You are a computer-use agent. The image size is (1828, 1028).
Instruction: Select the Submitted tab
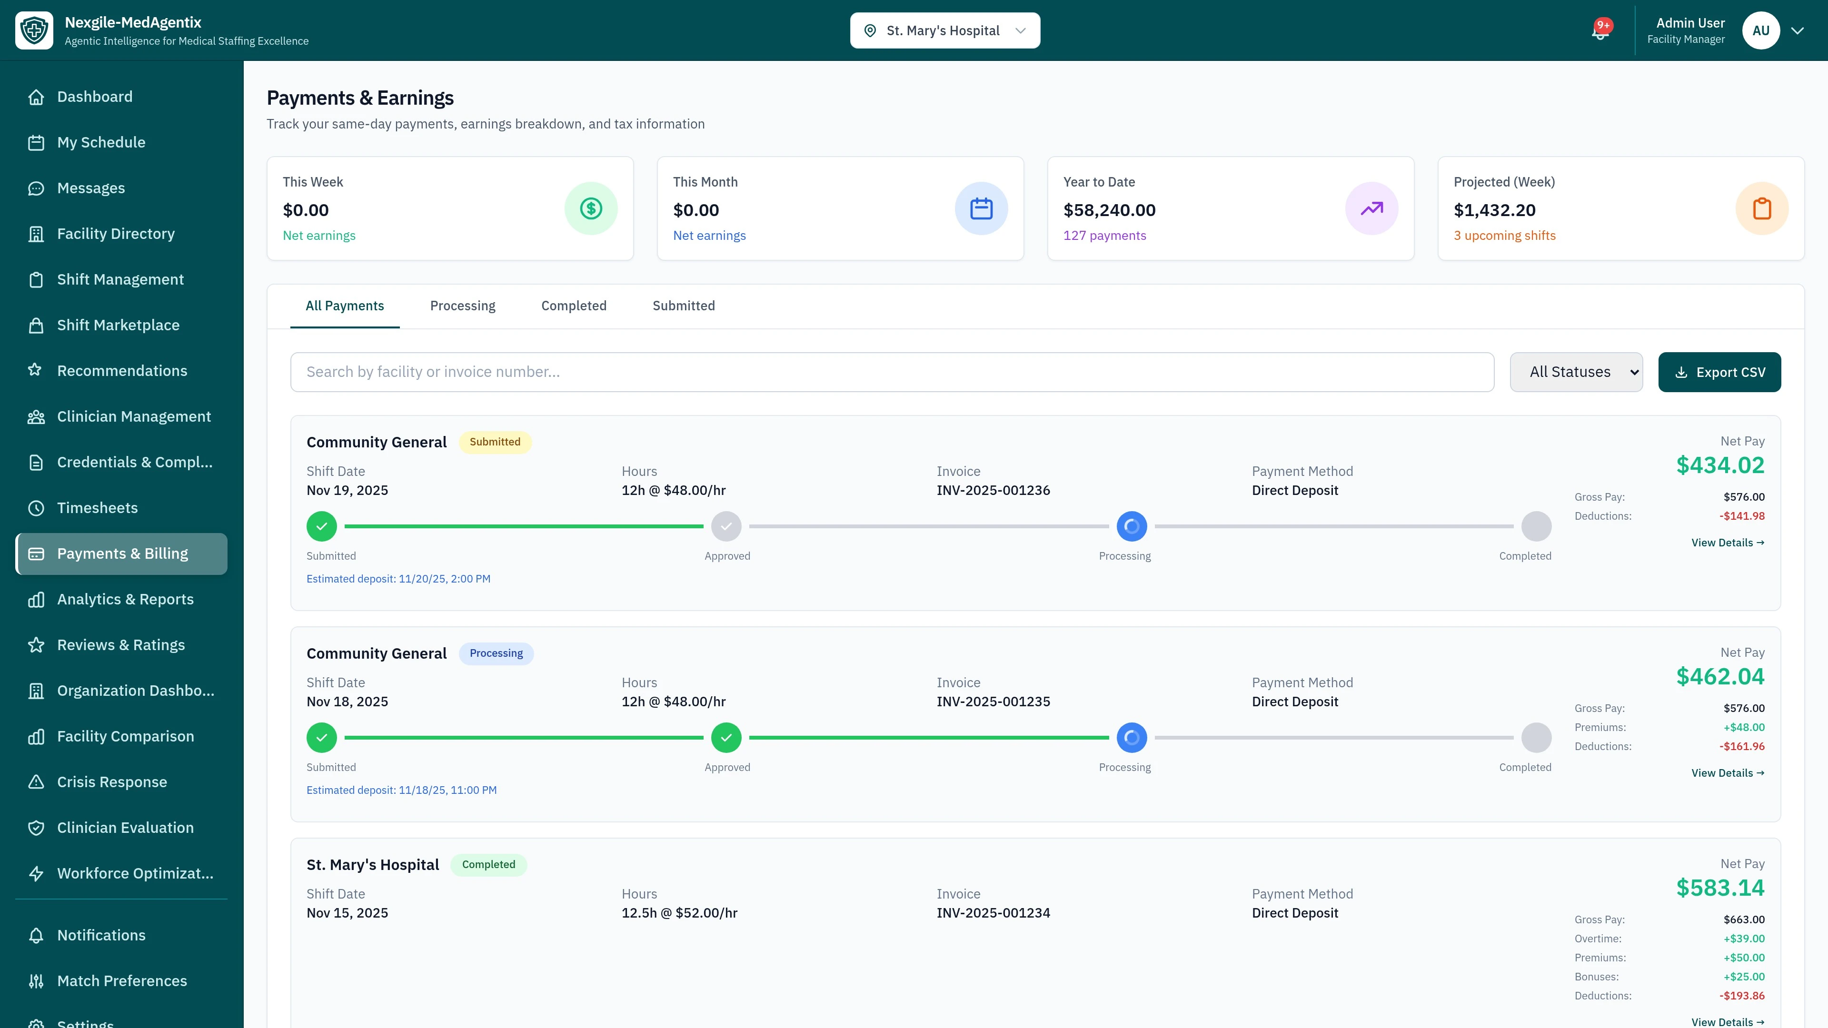[x=684, y=305]
